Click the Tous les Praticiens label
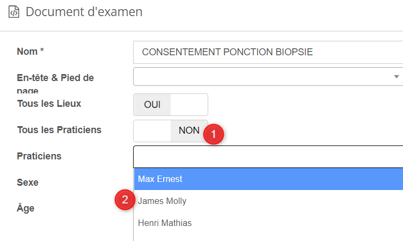 coord(59,130)
